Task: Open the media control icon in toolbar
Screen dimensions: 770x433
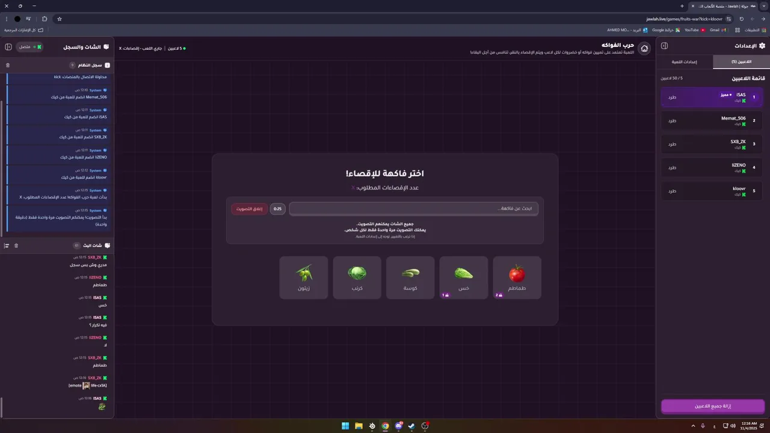Action: [28, 19]
